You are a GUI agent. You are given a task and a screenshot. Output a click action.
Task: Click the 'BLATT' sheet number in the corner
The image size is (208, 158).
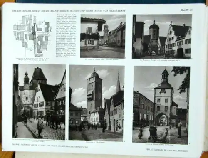[x=187, y=10]
